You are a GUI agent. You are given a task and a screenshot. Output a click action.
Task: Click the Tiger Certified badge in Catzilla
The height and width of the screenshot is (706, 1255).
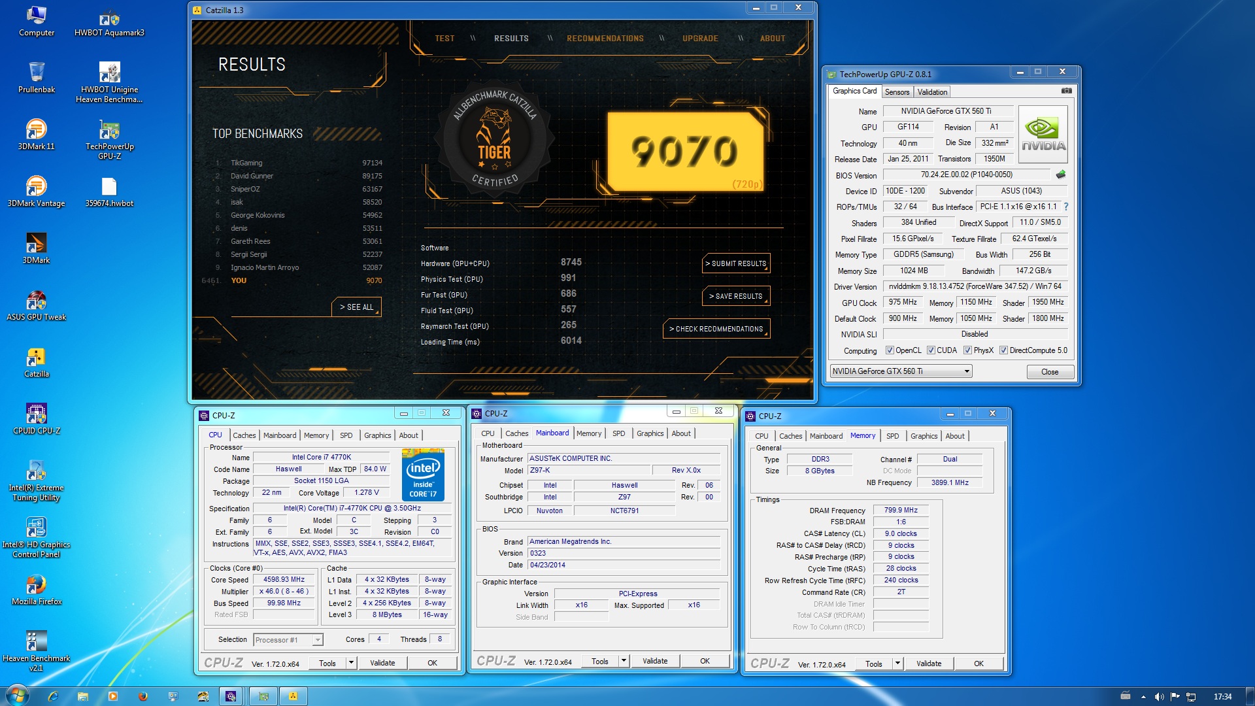click(x=495, y=139)
